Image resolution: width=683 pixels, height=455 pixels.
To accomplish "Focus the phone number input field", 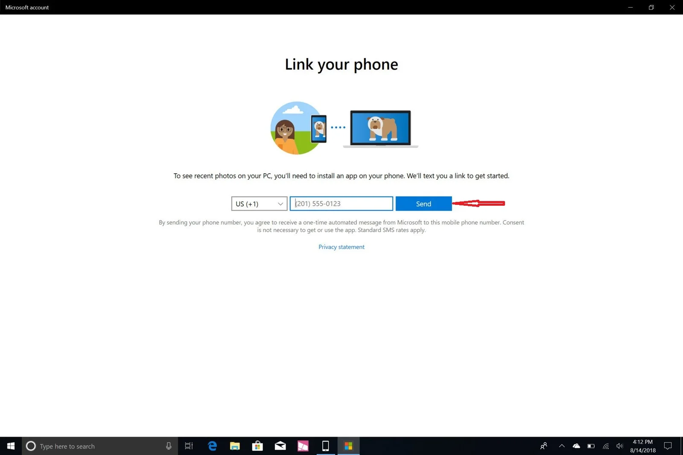I will (341, 204).
